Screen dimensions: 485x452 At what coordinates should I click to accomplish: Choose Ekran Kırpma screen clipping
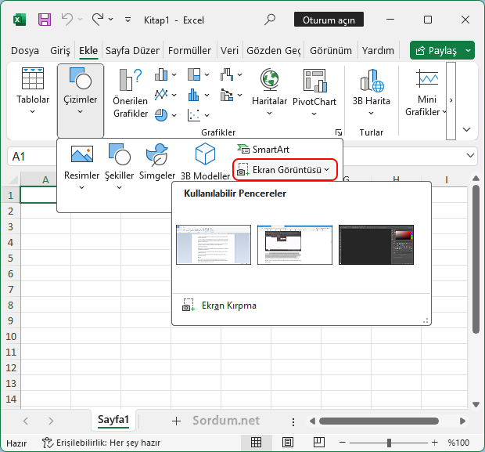click(229, 306)
